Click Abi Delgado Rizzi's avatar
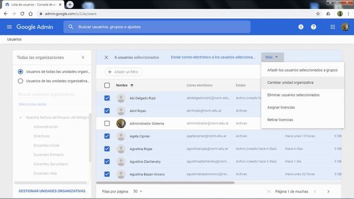The width and height of the screenshot is (354, 199). click(x=121, y=98)
